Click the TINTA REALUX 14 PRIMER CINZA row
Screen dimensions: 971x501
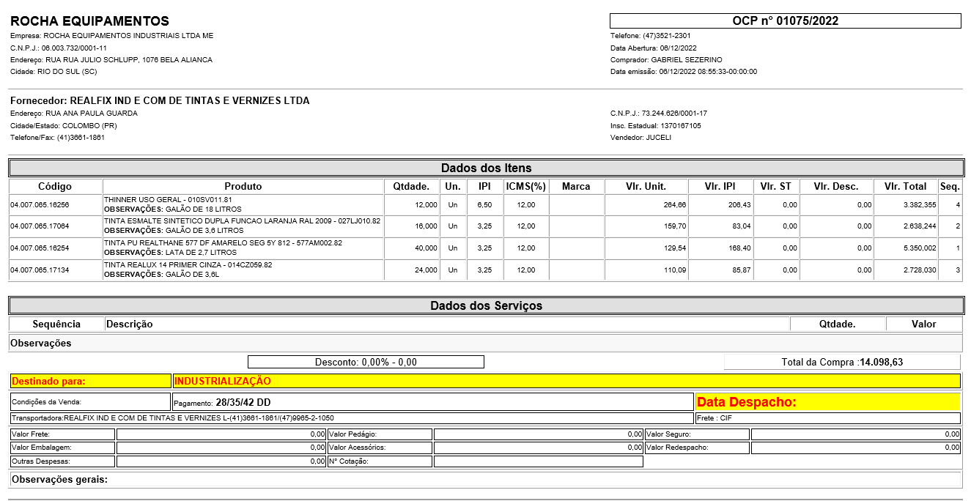click(x=243, y=270)
